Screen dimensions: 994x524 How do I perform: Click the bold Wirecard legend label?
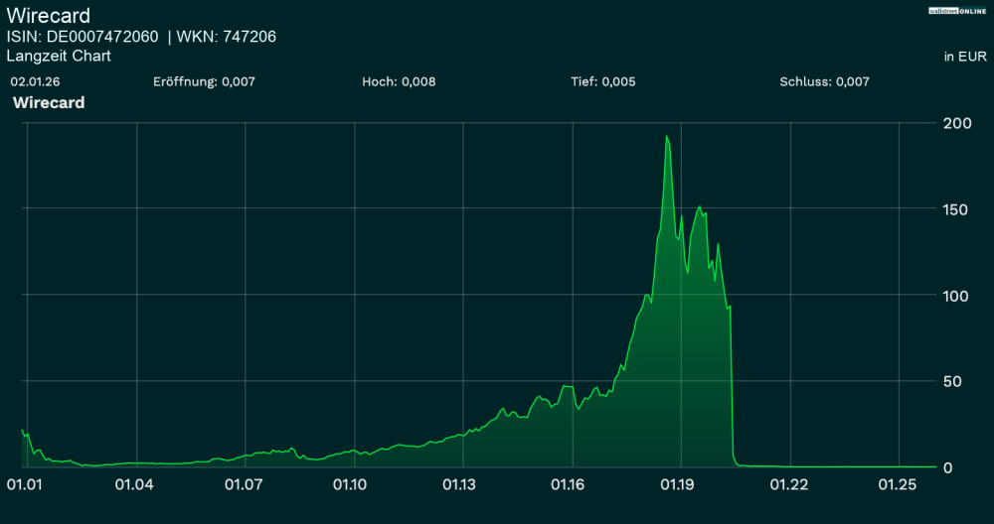pyautogui.click(x=49, y=102)
